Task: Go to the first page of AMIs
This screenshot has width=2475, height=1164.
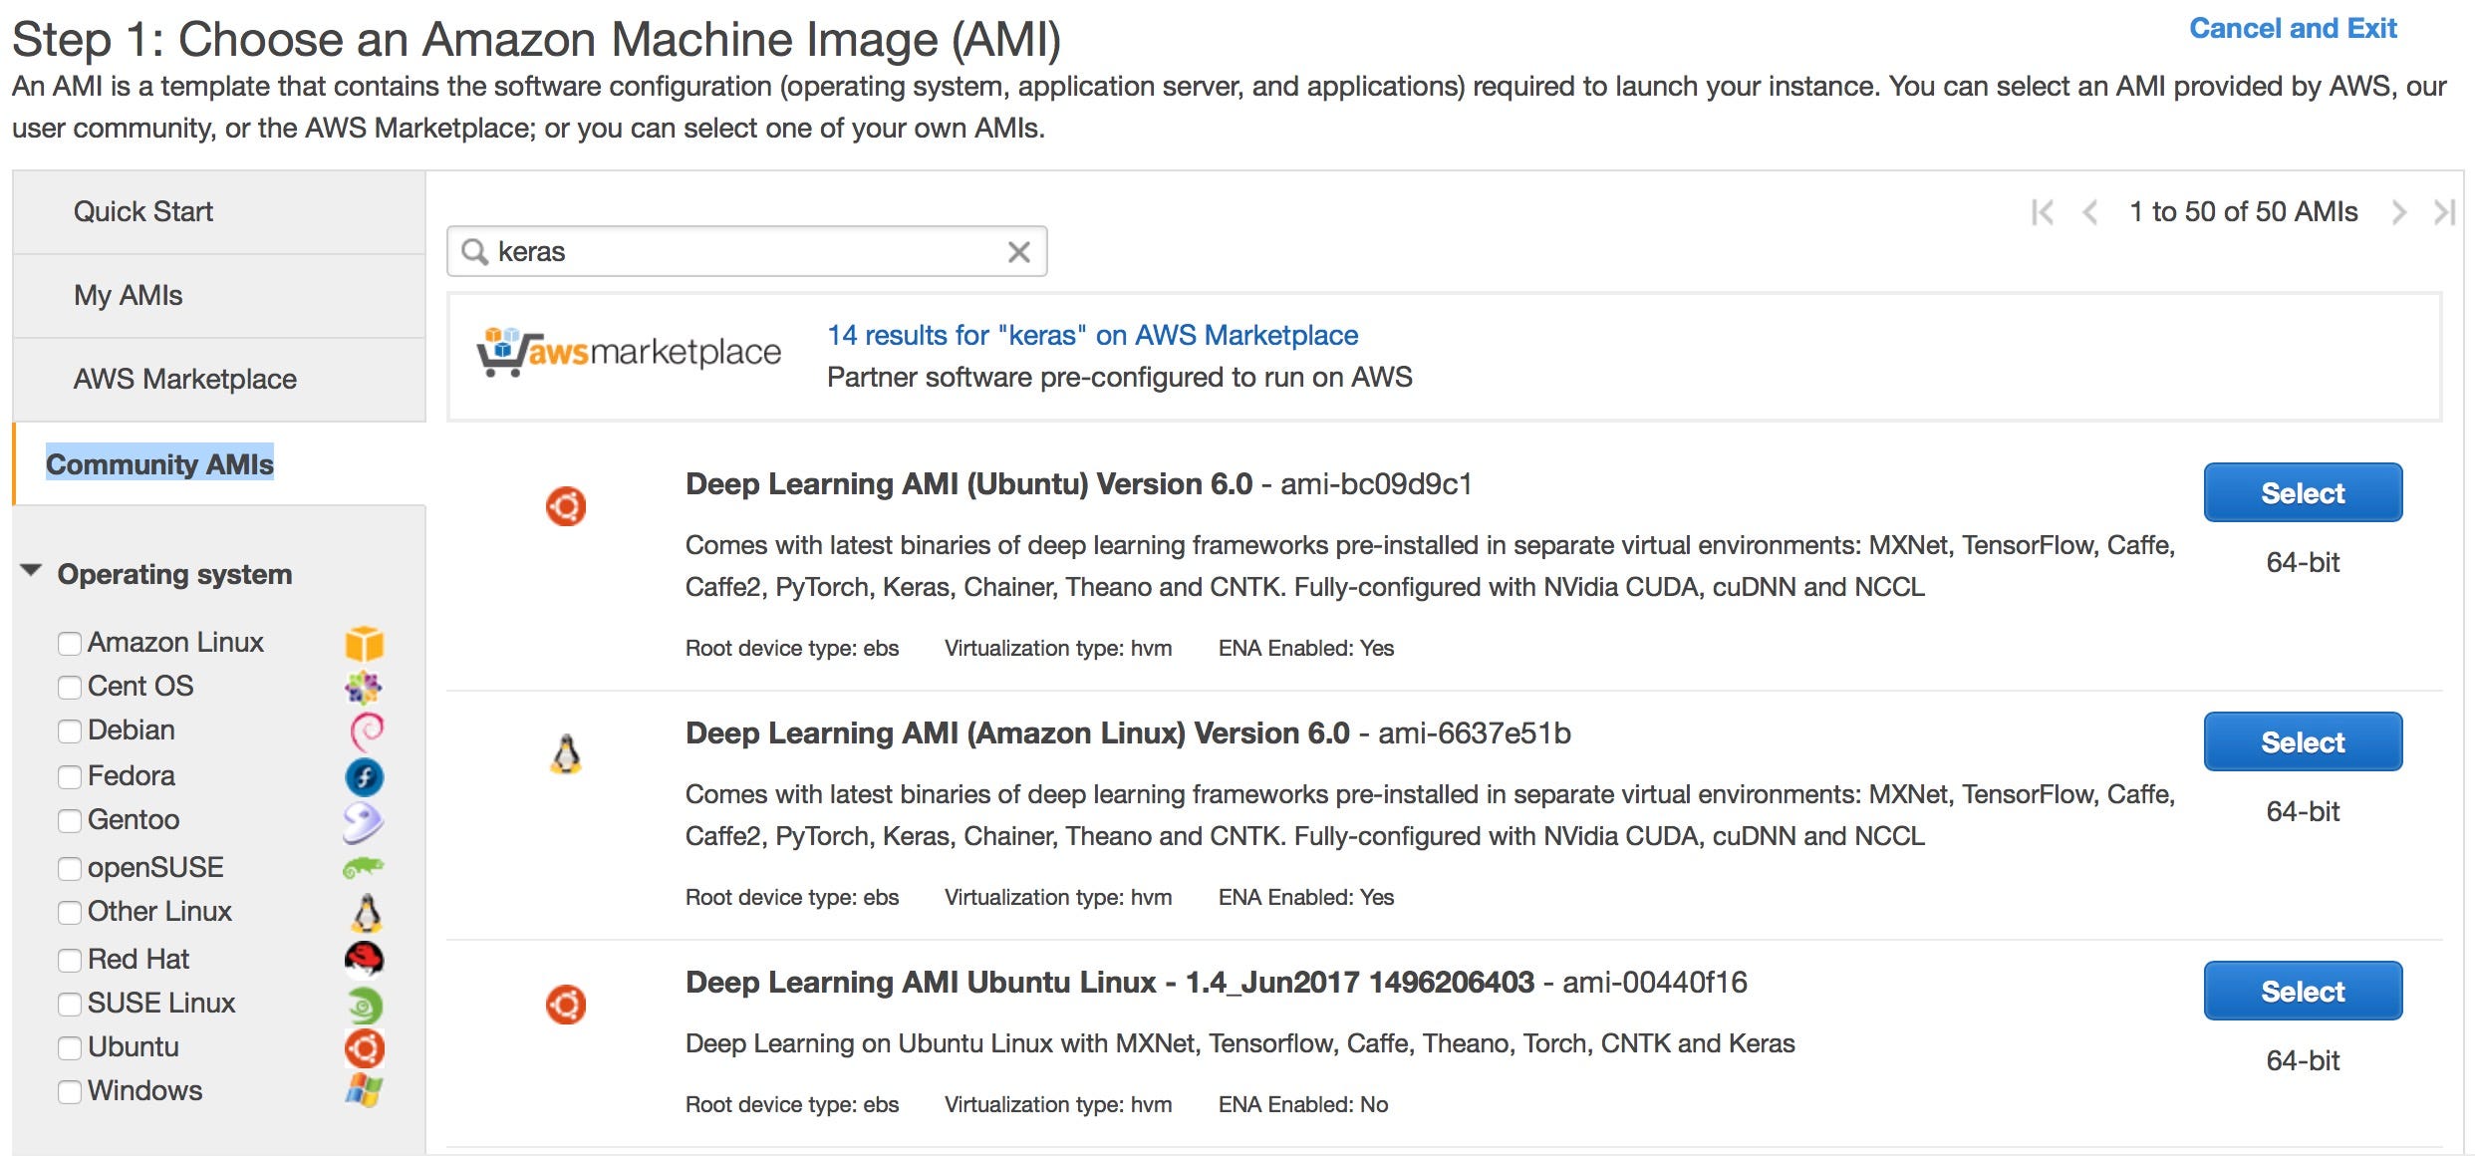Action: click(2043, 212)
